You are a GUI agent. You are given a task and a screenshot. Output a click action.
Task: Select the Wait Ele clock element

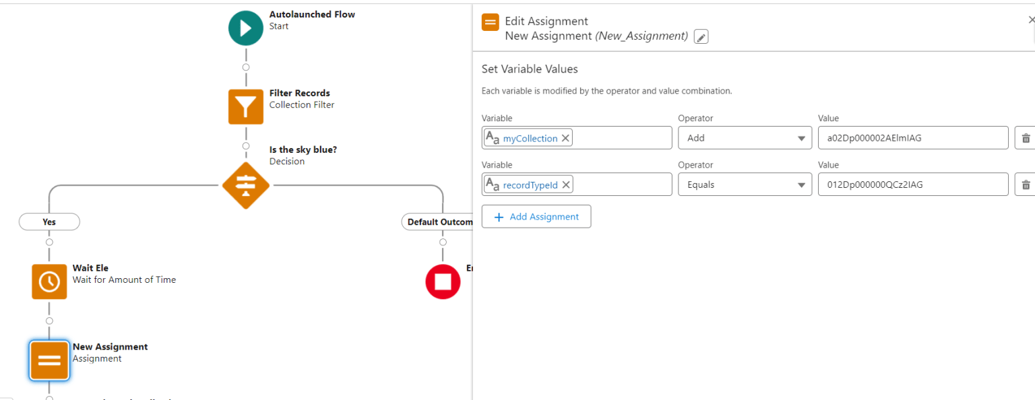click(49, 281)
